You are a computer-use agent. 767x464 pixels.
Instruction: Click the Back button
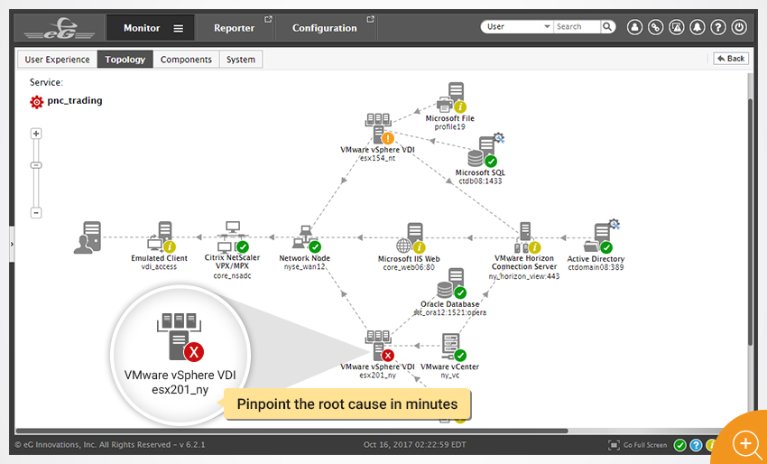731,59
